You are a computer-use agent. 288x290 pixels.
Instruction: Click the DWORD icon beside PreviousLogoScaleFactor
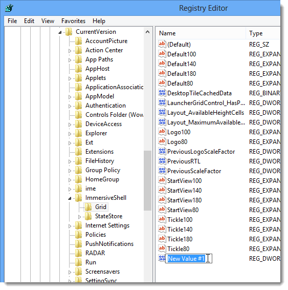point(162,151)
